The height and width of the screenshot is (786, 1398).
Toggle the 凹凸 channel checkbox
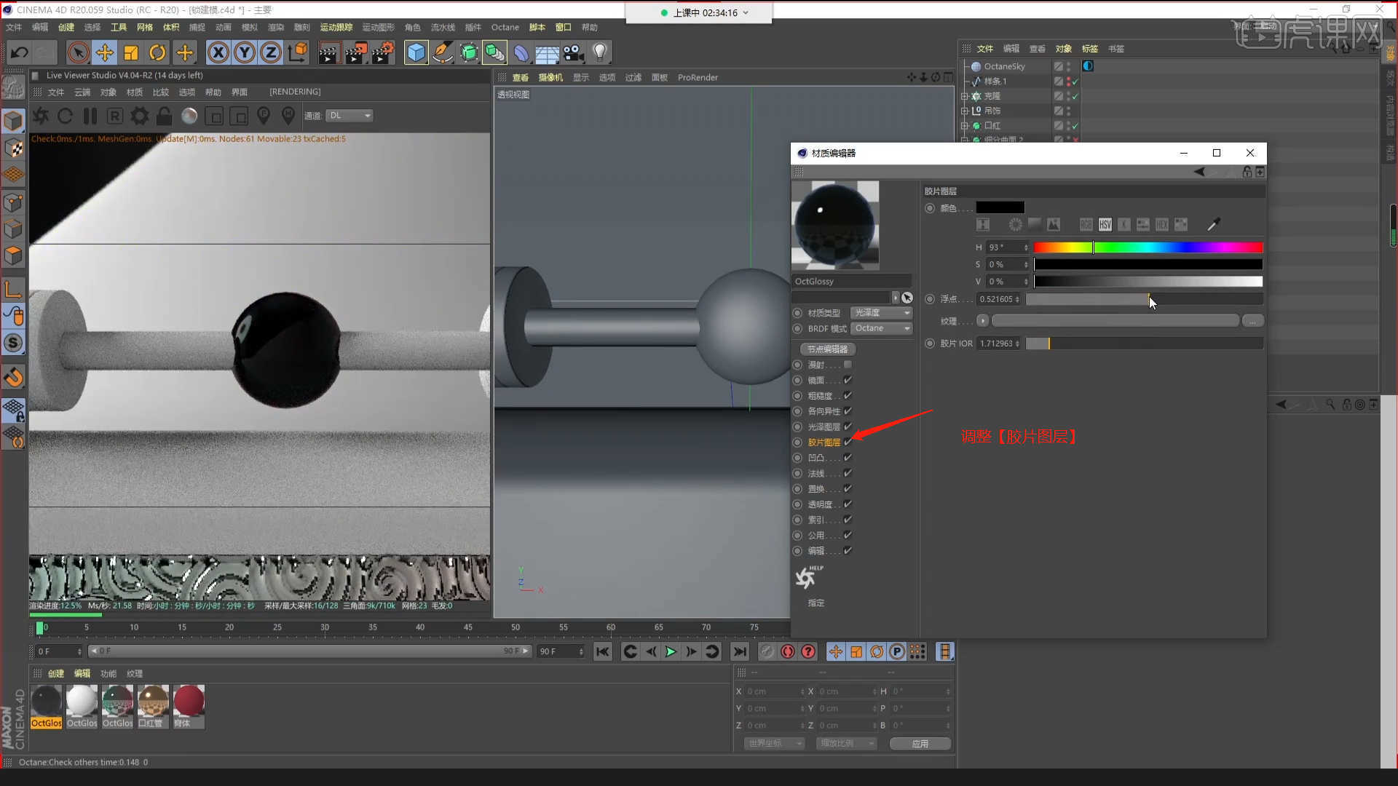coord(848,458)
